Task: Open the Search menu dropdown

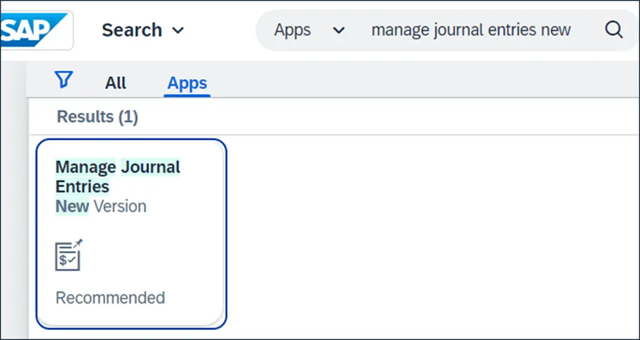Action: (143, 31)
